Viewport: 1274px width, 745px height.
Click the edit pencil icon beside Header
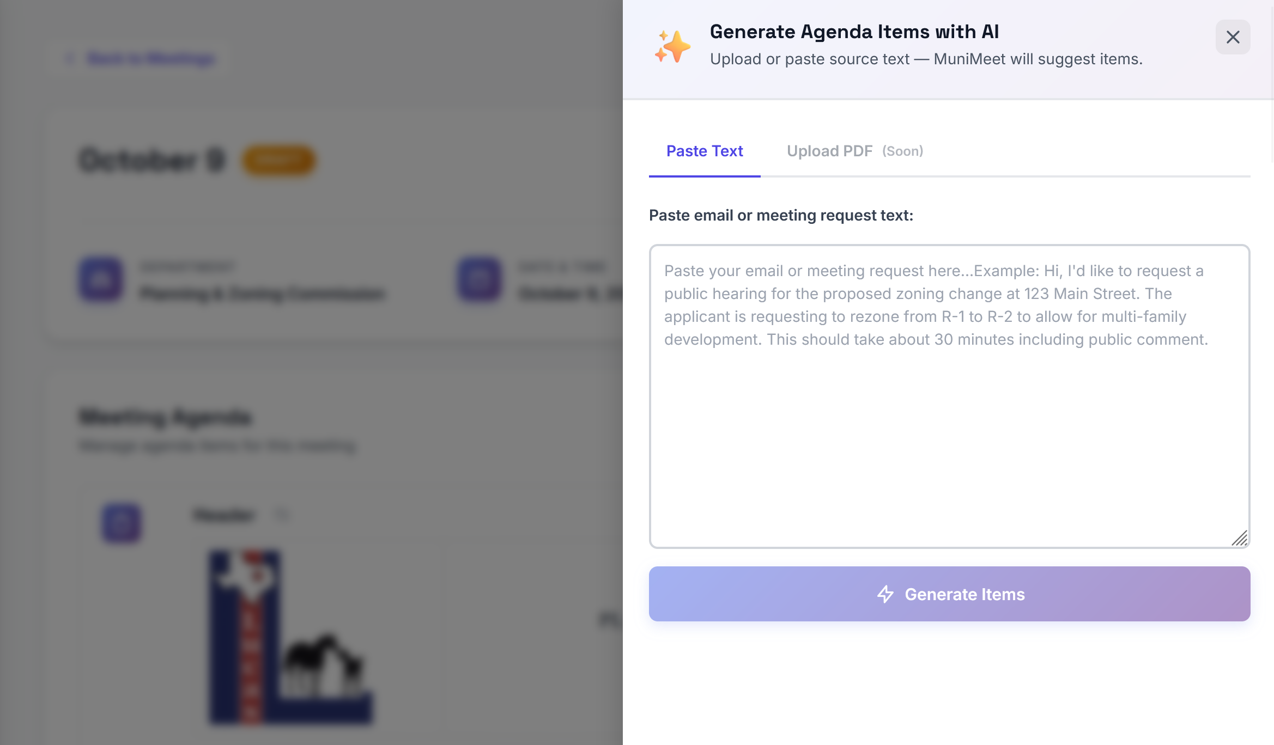[283, 514]
